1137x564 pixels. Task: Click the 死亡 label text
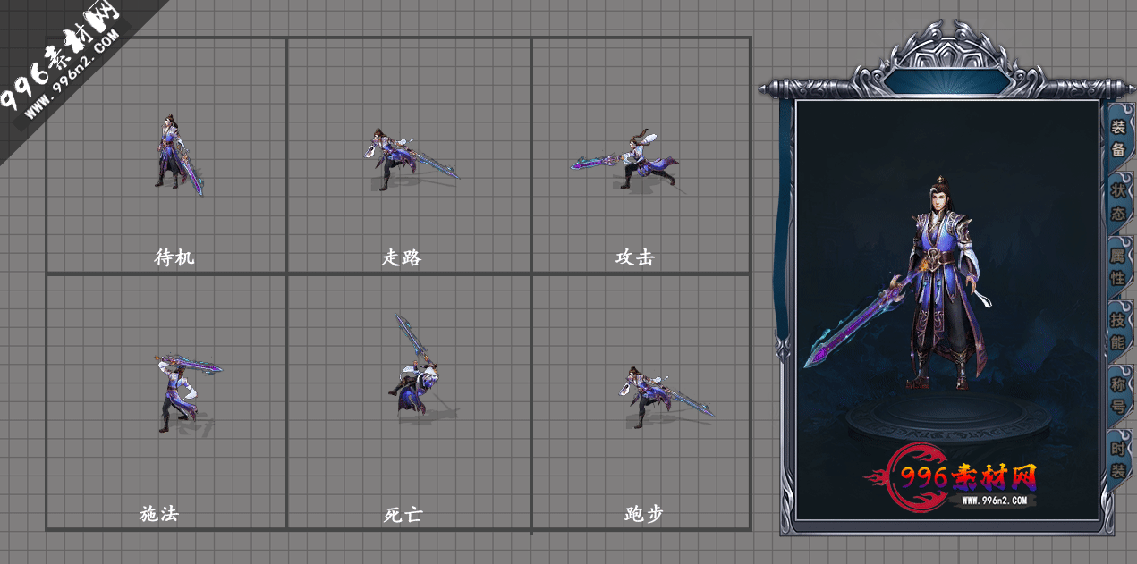tap(403, 514)
